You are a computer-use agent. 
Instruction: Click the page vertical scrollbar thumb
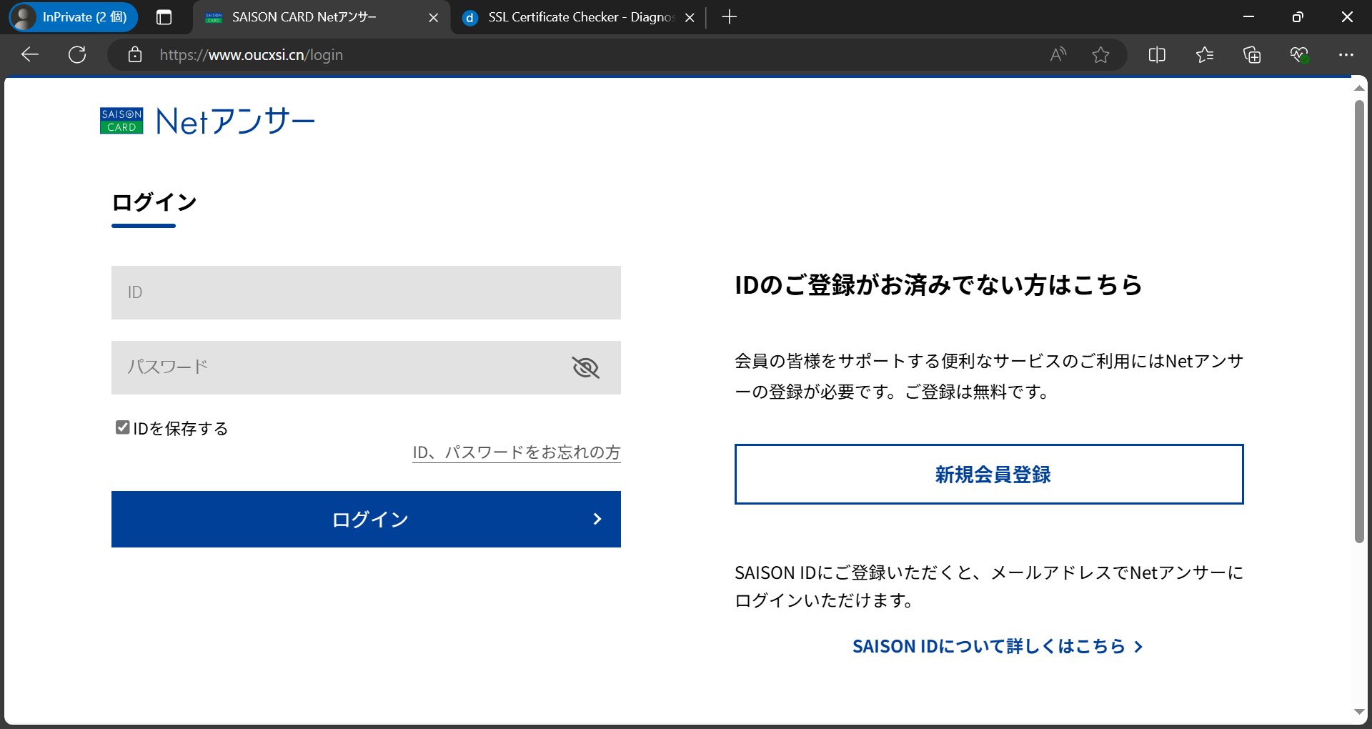click(1359, 322)
